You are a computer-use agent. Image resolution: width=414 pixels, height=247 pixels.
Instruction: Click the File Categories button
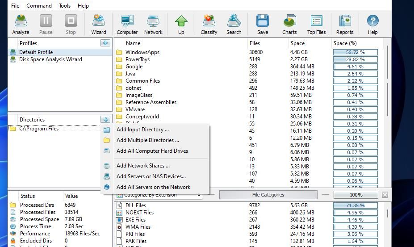[x=268, y=195]
